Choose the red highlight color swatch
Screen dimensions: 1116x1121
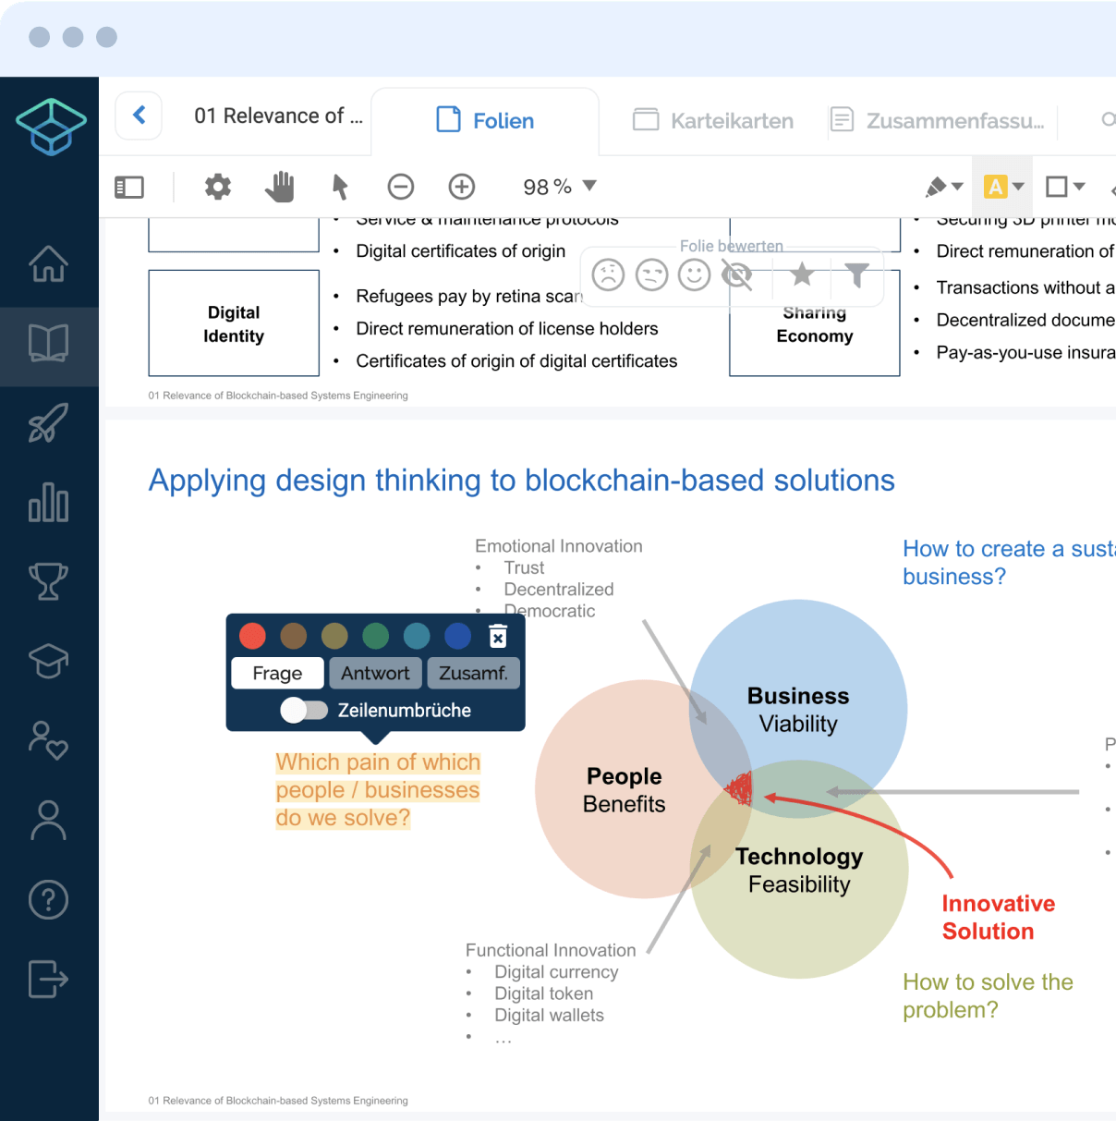pyautogui.click(x=252, y=636)
